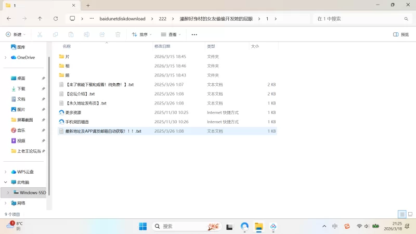Switch to large icons view in status bar
This screenshot has width=416, height=234.
[410, 214]
